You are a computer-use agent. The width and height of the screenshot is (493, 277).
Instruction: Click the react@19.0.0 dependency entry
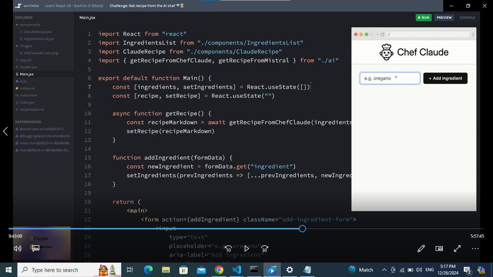click(42, 150)
